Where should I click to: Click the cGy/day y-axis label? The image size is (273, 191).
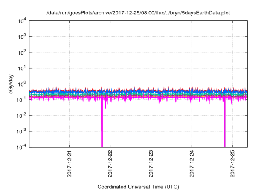coord(11,84)
